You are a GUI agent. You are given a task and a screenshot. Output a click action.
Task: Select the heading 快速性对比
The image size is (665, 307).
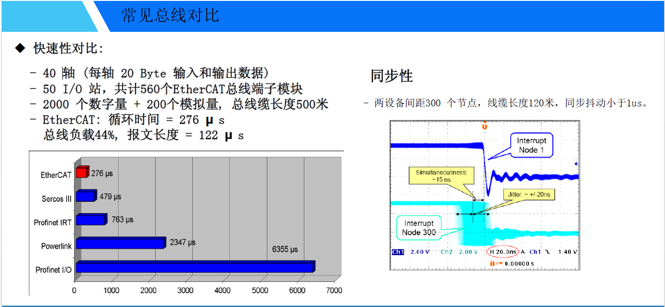click(68, 49)
